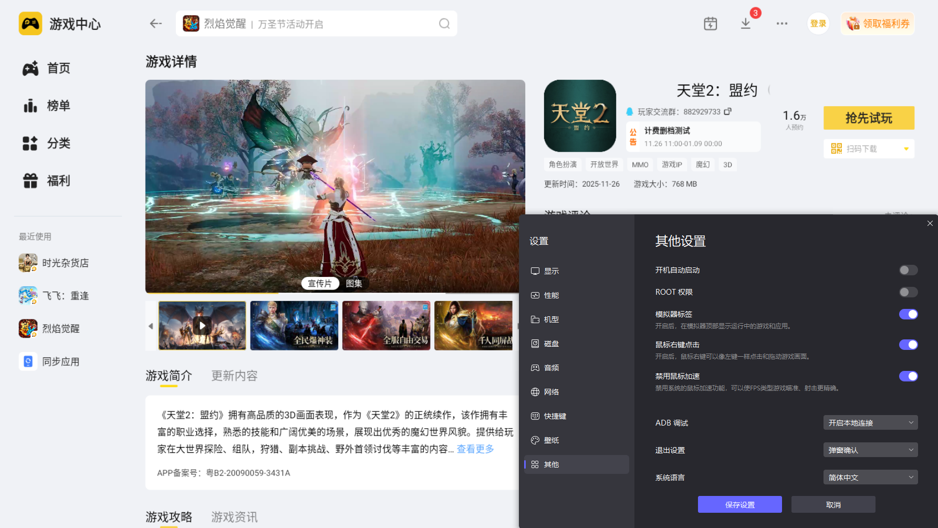The width and height of the screenshot is (938, 528).
Task: Click the 天堂2 game icon
Action: tap(580, 116)
